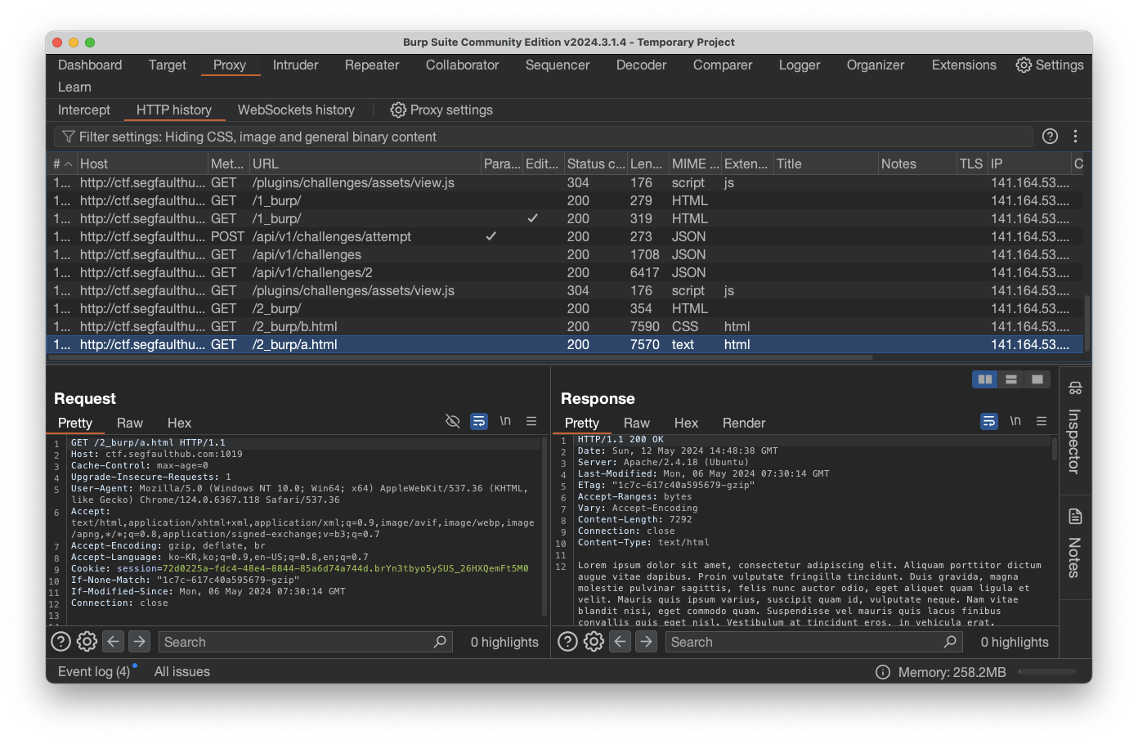Focus the Response search field
This screenshot has width=1138, height=744.
tap(814, 642)
